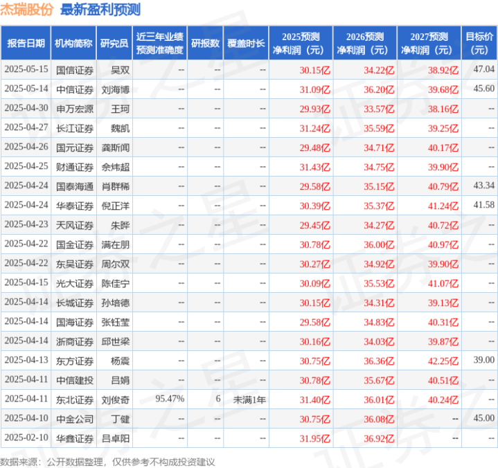Select the 天风证券 institution cell
The height and width of the screenshot is (468, 498).
[75, 225]
